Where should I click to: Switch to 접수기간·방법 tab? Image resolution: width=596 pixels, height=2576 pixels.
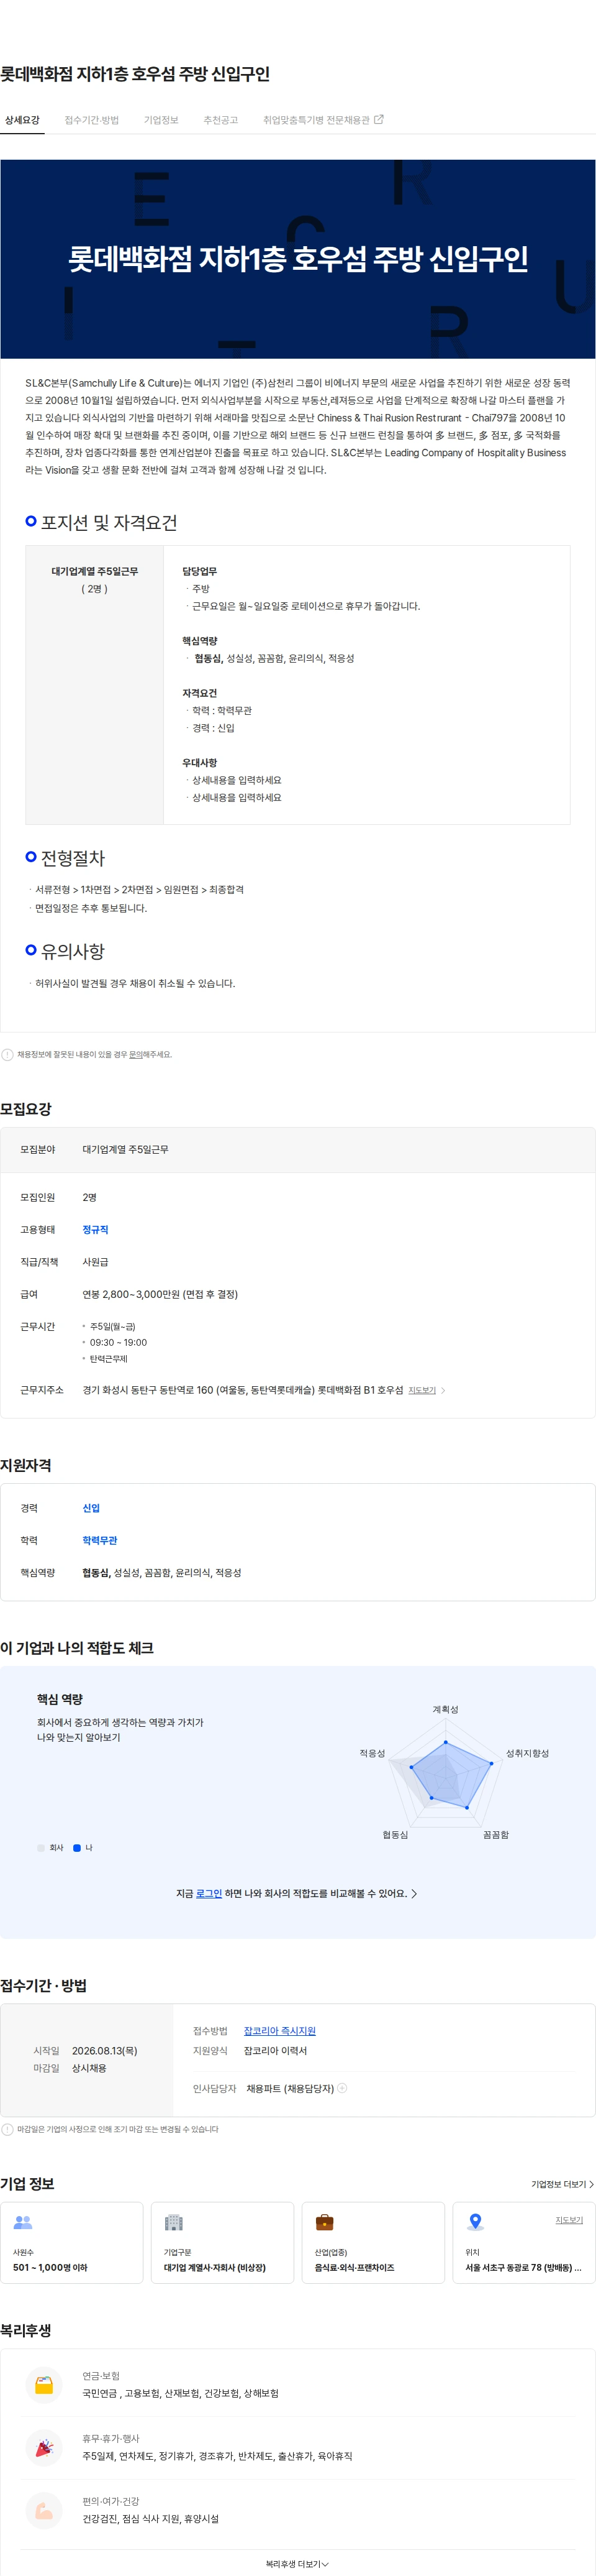(92, 120)
